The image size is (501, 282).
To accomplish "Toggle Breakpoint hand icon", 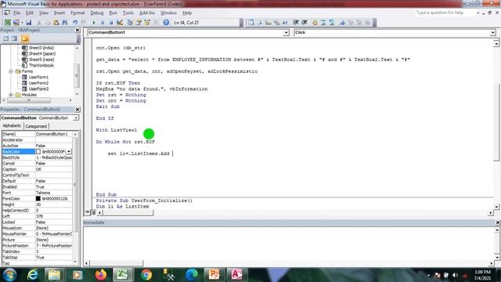I will [x=315, y=23].
